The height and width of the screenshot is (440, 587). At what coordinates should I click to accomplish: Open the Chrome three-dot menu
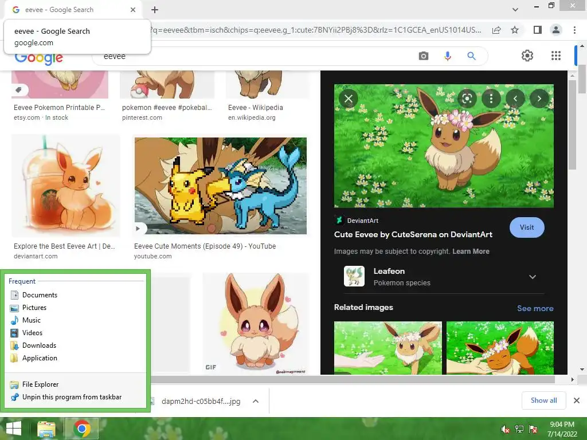(x=574, y=30)
